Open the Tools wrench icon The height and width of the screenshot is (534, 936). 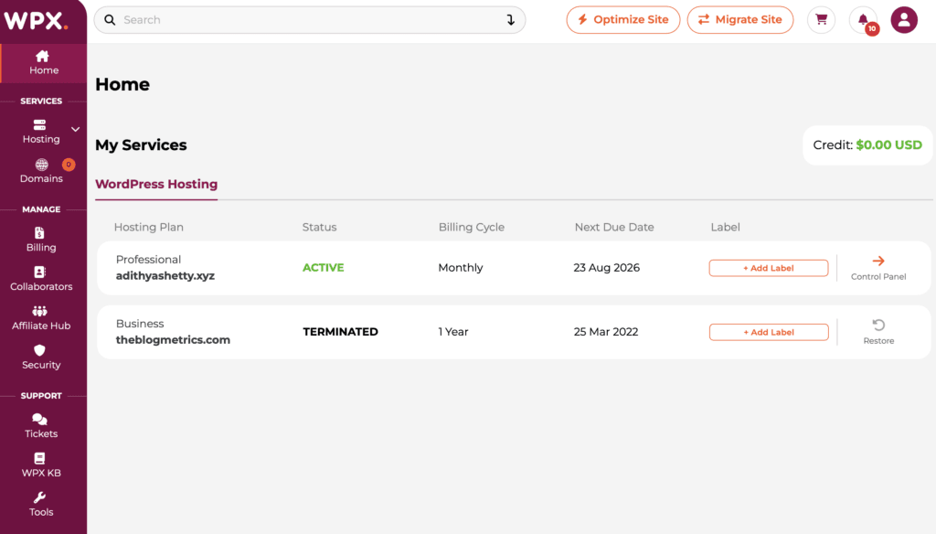click(x=39, y=497)
